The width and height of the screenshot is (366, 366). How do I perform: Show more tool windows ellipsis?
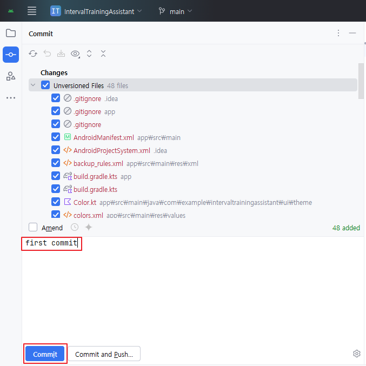pos(11,98)
